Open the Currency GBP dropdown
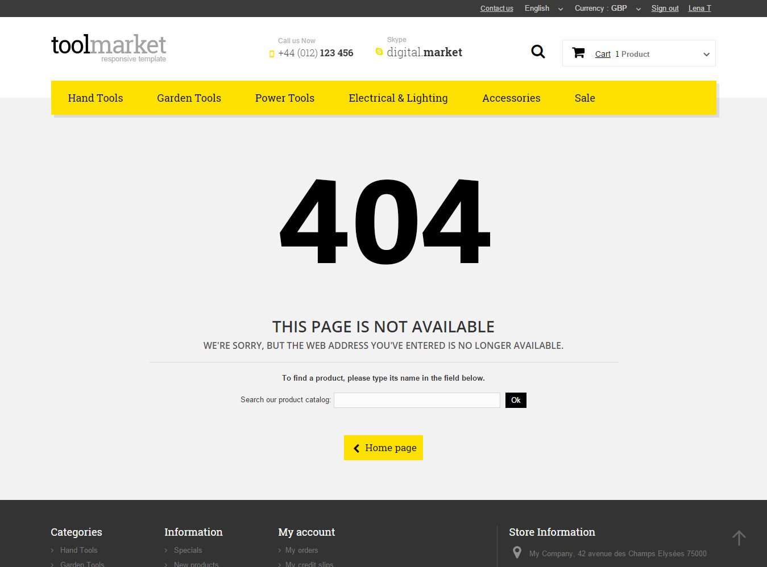Screen dimensions: 767x567 click(x=607, y=9)
